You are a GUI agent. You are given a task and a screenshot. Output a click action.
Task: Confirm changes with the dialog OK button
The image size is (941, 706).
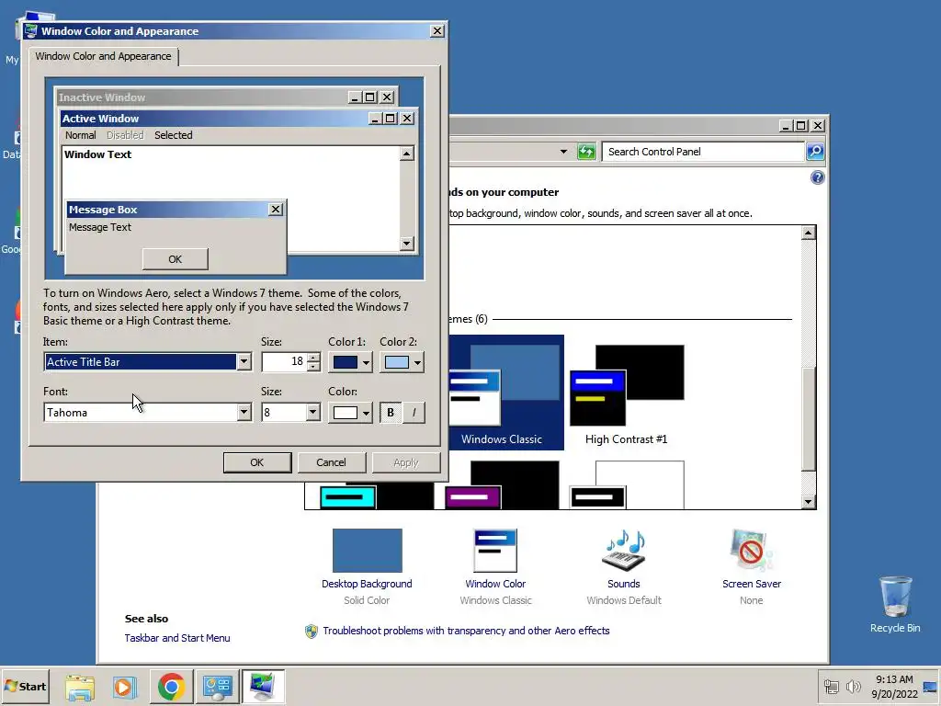tap(257, 462)
